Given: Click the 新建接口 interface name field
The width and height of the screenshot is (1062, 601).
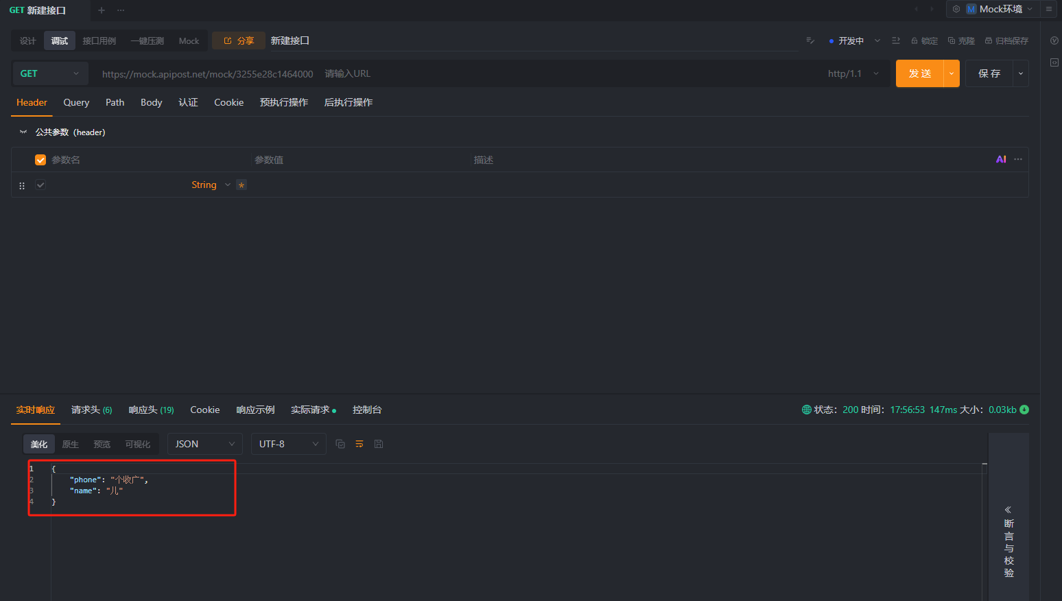Looking at the screenshot, I should tap(534, 40).
